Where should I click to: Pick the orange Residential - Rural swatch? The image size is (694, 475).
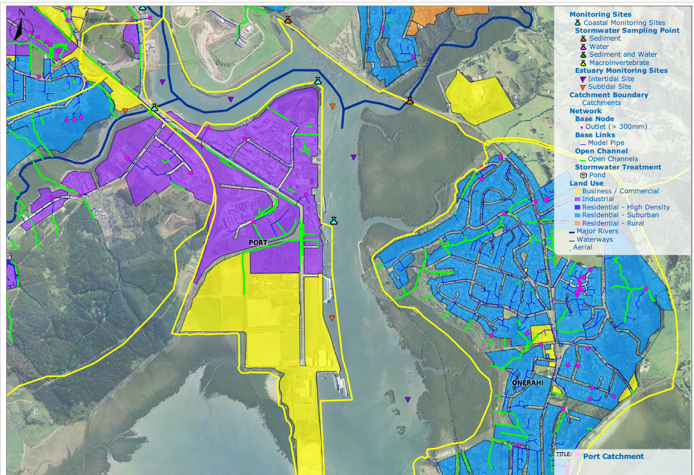coord(577,223)
